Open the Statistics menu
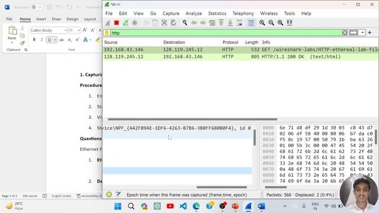Image resolution: width=379 pixels, height=213 pixels. coord(217,14)
